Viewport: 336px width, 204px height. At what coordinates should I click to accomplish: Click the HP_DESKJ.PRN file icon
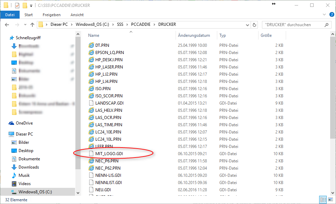pyautogui.click(x=91, y=60)
